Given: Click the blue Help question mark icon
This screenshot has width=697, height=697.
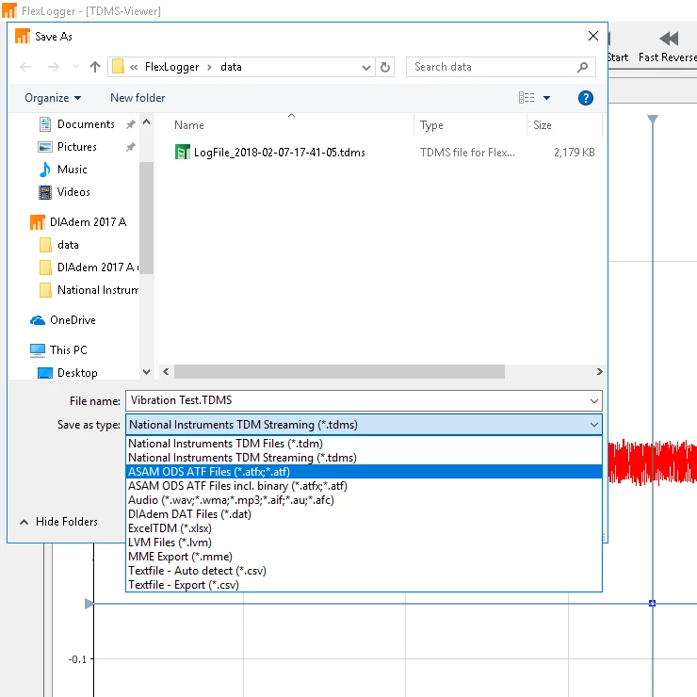Looking at the screenshot, I should pos(585,98).
